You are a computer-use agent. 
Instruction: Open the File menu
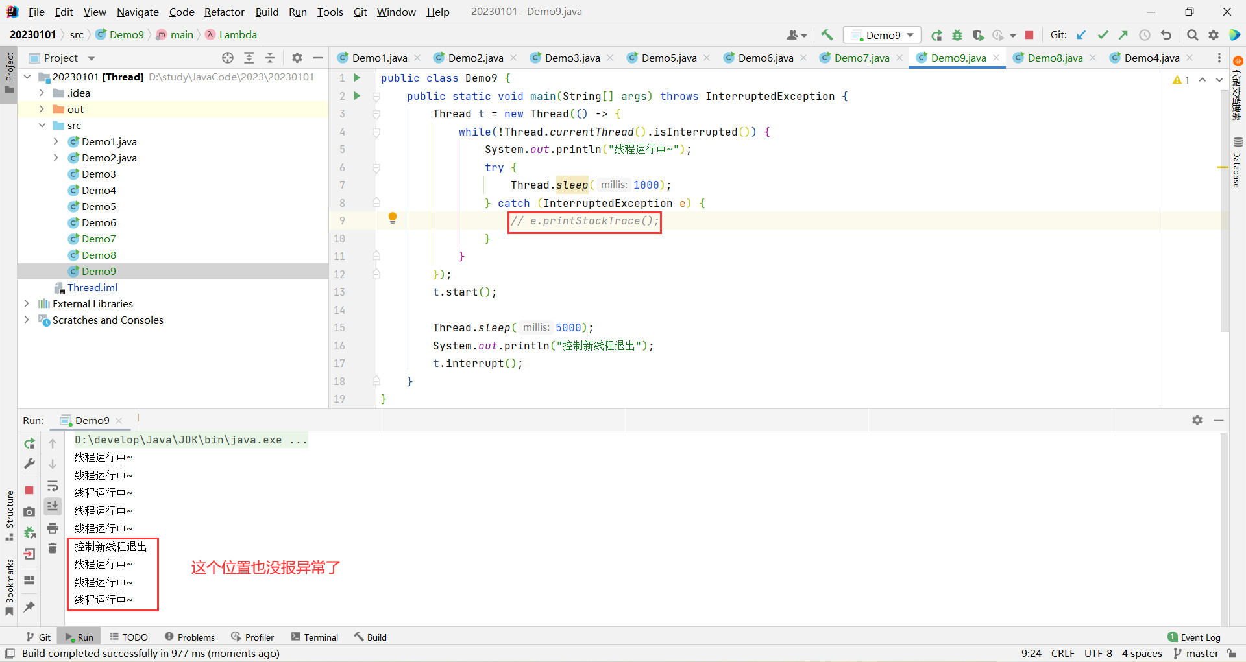click(36, 12)
